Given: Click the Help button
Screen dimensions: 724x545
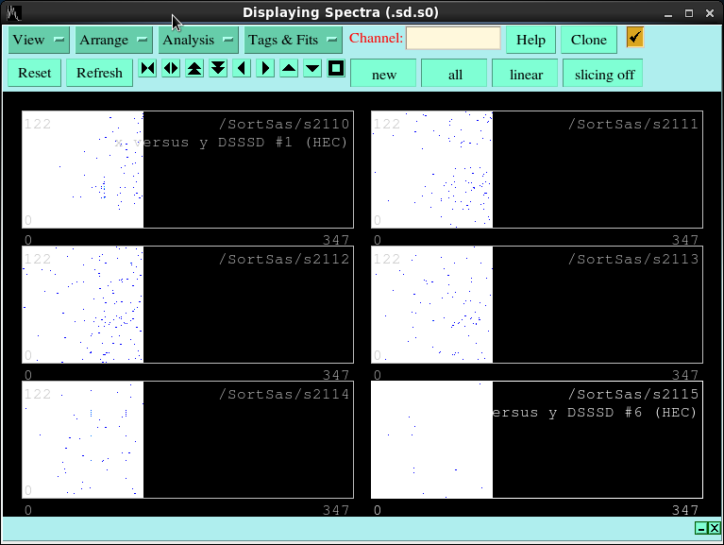Looking at the screenshot, I should 530,40.
